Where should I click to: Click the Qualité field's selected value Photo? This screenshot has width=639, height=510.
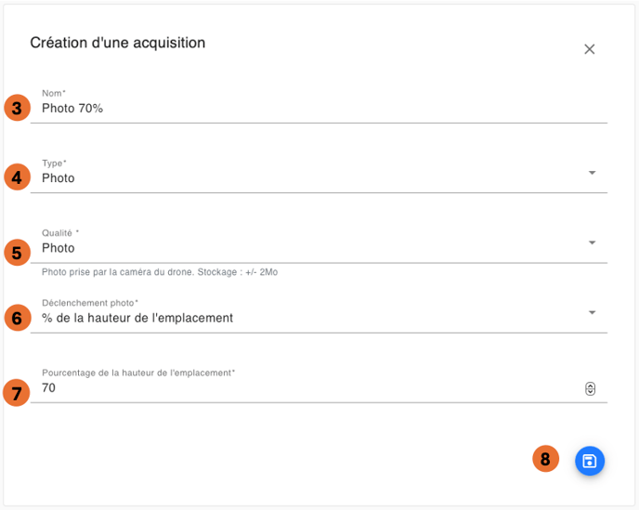pos(59,248)
